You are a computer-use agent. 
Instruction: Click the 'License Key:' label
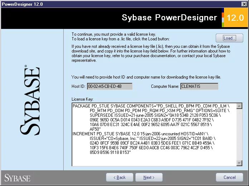pyautogui.click(x=82, y=99)
